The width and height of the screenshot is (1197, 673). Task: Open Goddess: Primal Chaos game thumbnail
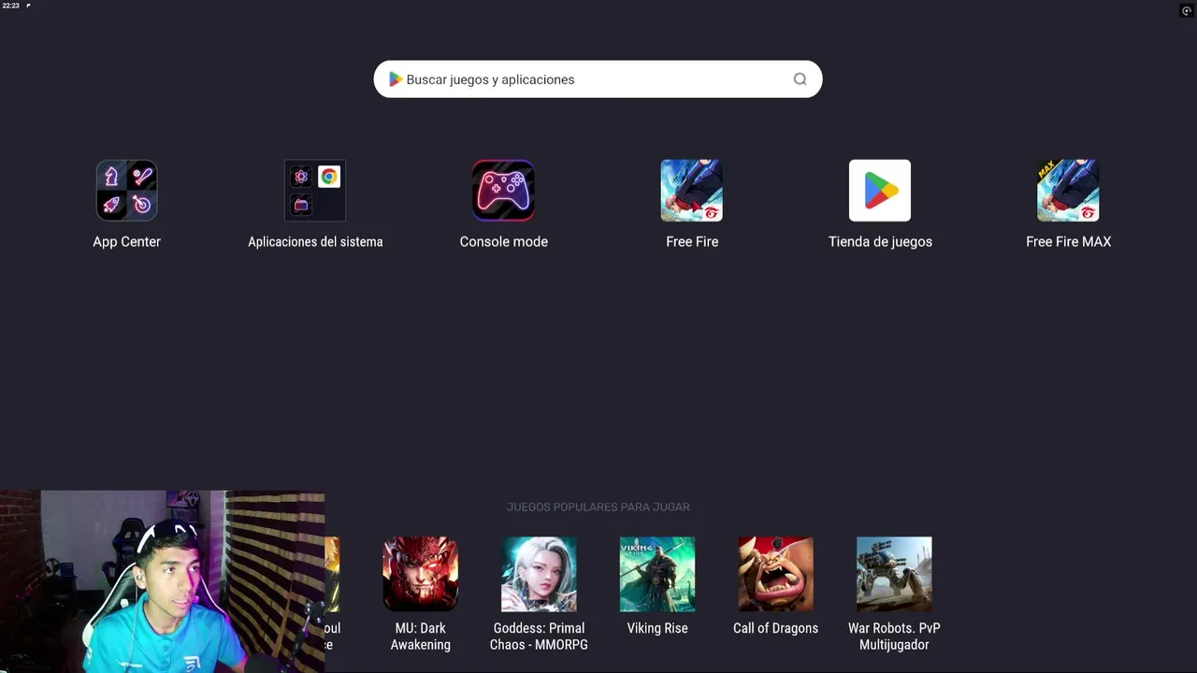pos(539,574)
